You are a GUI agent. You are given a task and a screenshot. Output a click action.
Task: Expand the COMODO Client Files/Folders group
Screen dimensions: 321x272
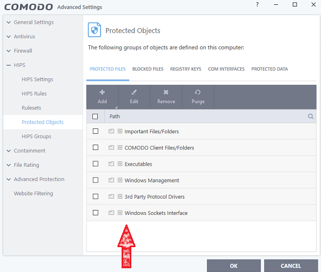pyautogui.click(x=120, y=147)
